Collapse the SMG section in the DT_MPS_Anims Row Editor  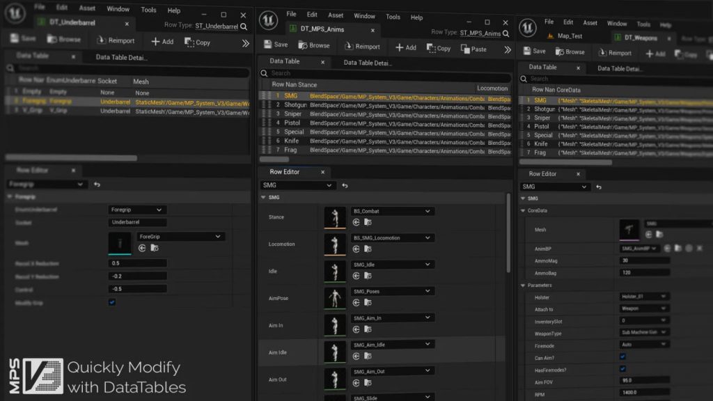263,197
